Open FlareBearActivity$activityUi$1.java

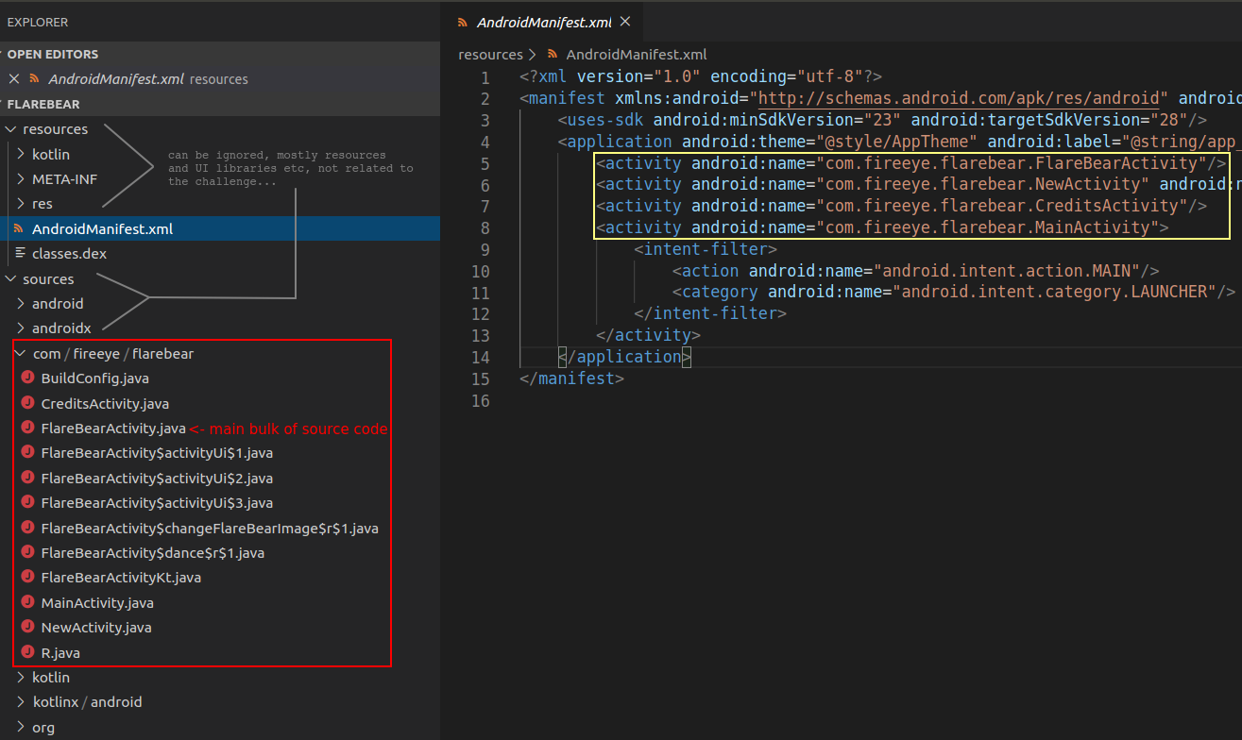tap(157, 452)
